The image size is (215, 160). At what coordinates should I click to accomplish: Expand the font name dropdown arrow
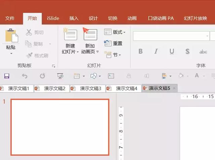click(207, 36)
